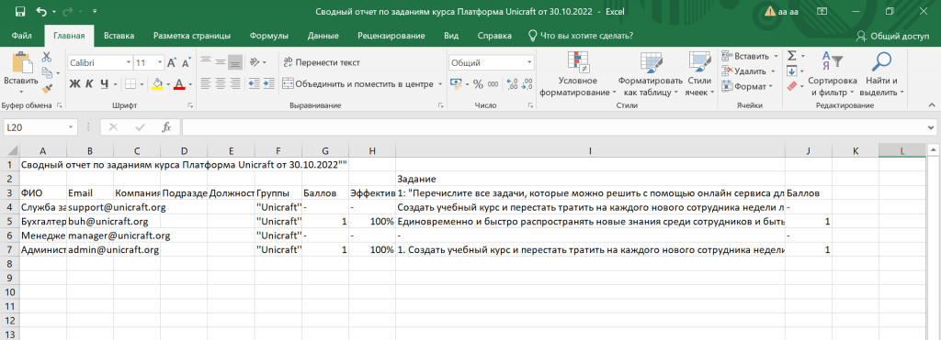941x340 pixels.
Task: Toggle italic К formatting
Action: click(89, 83)
